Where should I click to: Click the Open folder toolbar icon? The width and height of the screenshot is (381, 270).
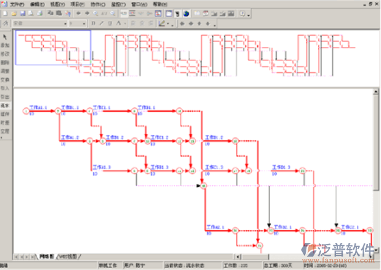coord(13,13)
